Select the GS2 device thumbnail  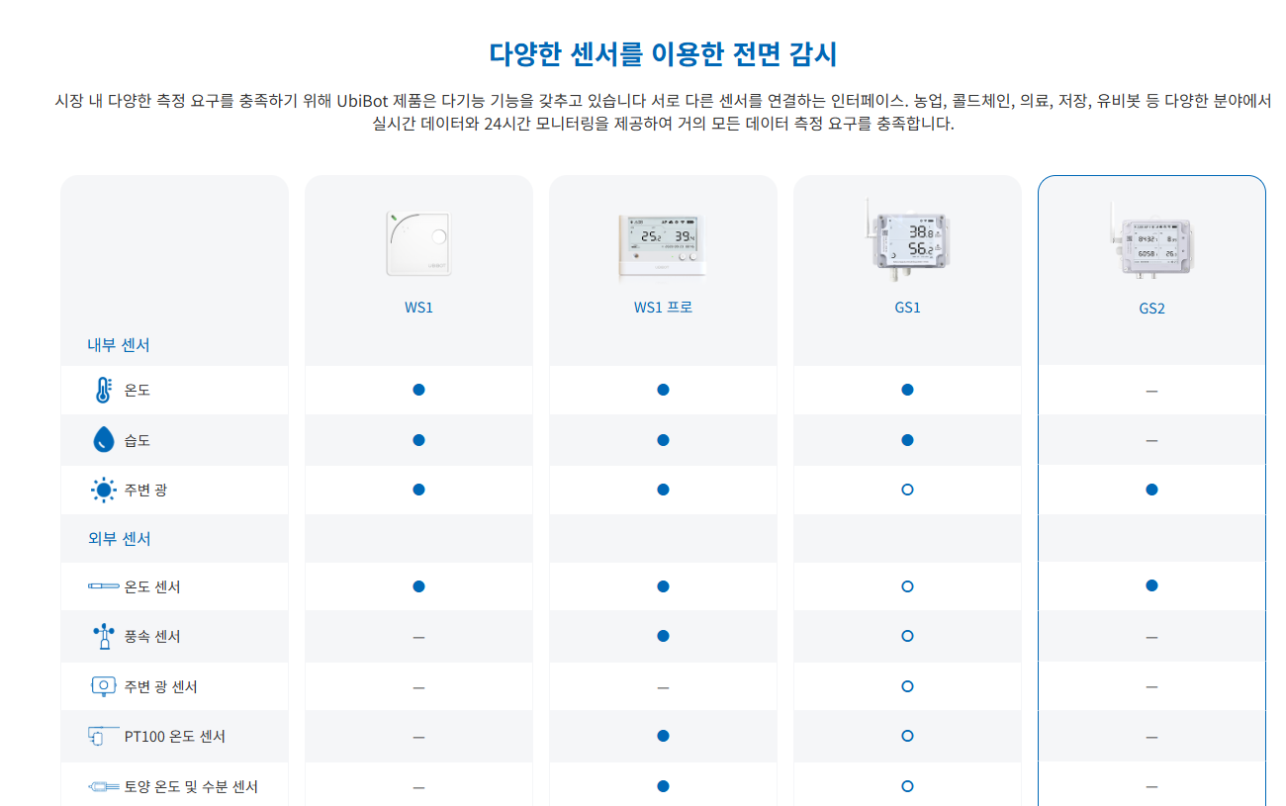point(1150,240)
